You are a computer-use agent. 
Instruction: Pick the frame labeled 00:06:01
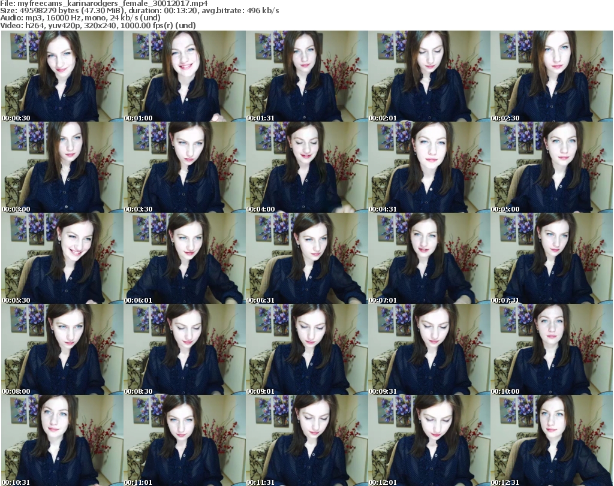[x=185, y=259]
